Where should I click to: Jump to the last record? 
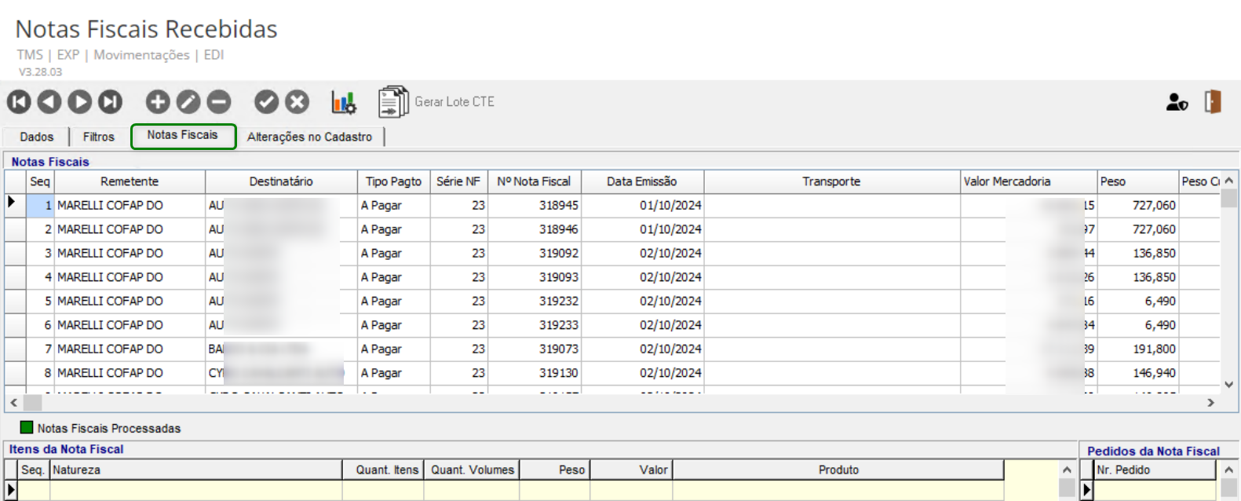click(110, 101)
